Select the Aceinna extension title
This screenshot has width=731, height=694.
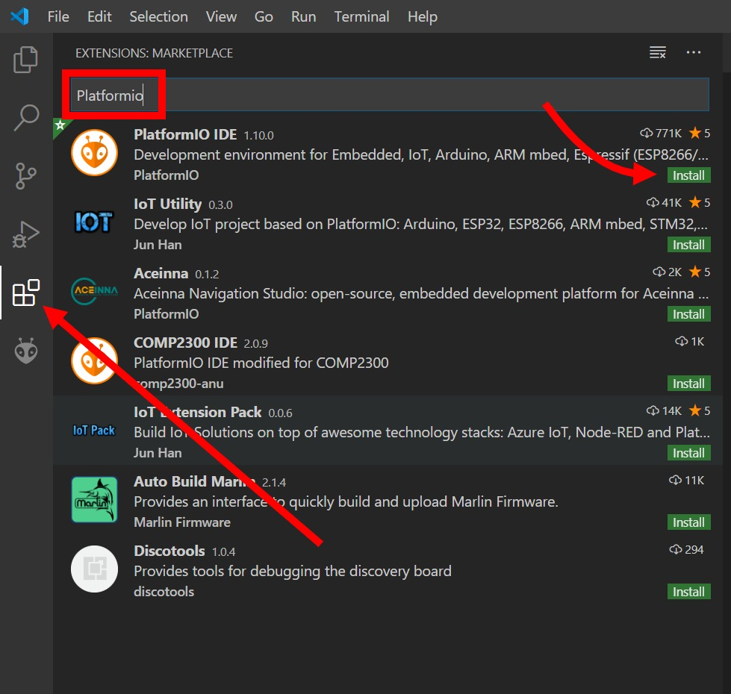(x=161, y=273)
